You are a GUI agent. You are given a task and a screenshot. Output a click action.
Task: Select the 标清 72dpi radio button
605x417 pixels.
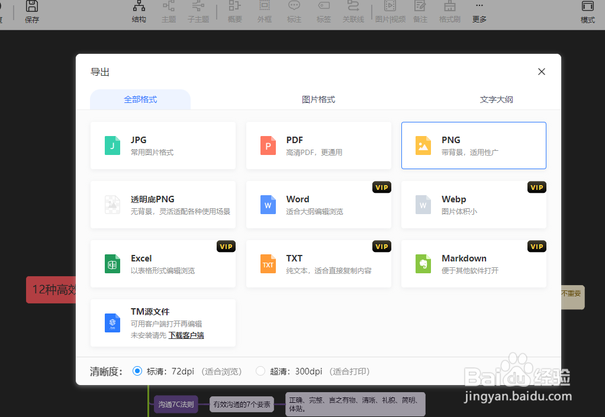pos(137,371)
